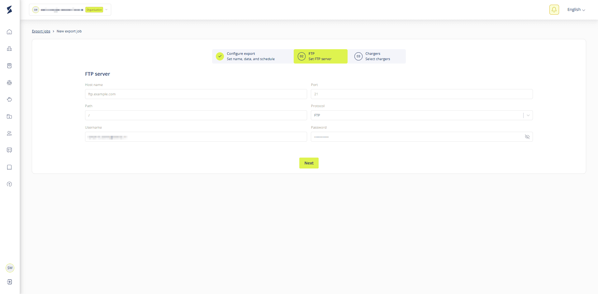Click the Organization badge
The image size is (598, 294).
pyautogui.click(x=94, y=10)
